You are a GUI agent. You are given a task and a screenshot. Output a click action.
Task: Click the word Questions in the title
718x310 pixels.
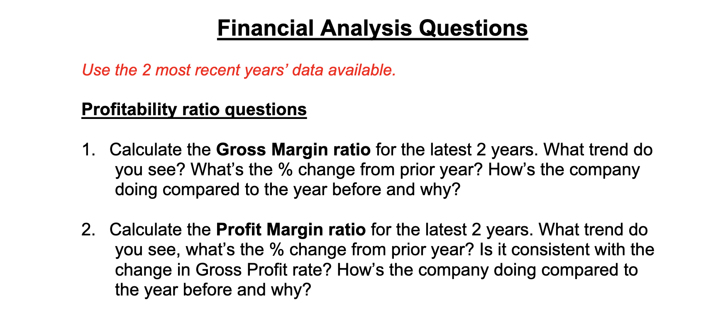pos(473,28)
